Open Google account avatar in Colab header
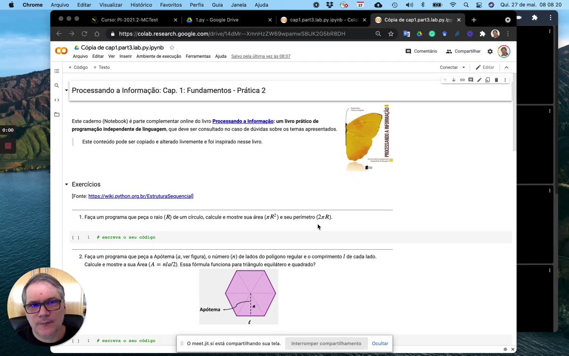 click(504, 51)
